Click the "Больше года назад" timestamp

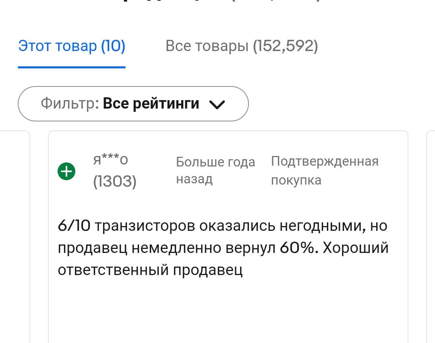[x=215, y=170]
